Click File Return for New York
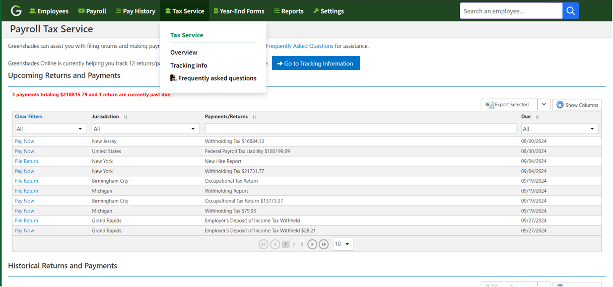 (27, 161)
